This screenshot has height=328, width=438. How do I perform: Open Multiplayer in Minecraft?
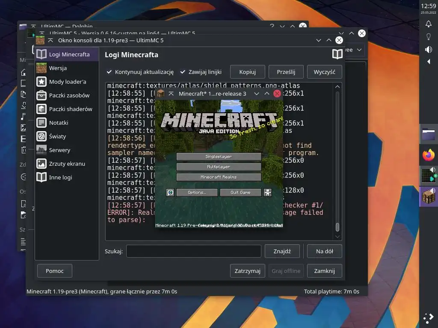pyautogui.click(x=219, y=167)
